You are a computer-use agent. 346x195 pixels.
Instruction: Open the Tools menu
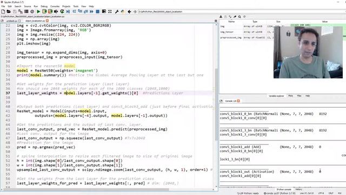pos(76,6)
